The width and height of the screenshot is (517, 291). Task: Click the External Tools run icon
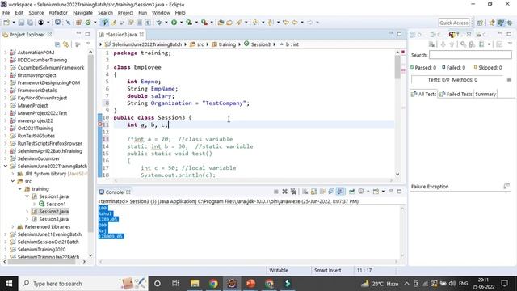(204, 23)
